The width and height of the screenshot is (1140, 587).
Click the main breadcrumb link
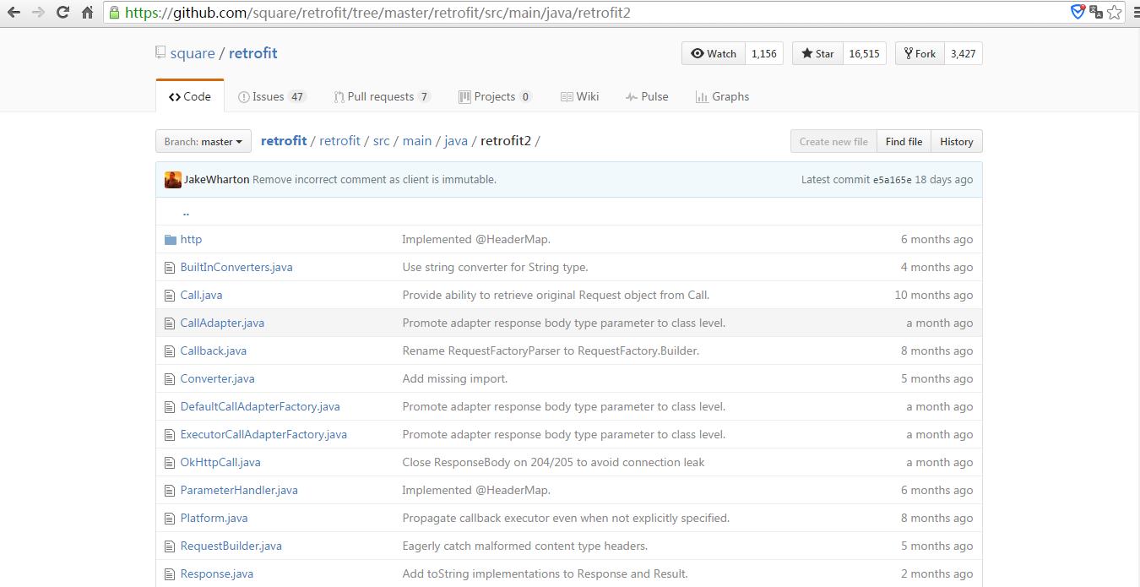point(417,141)
